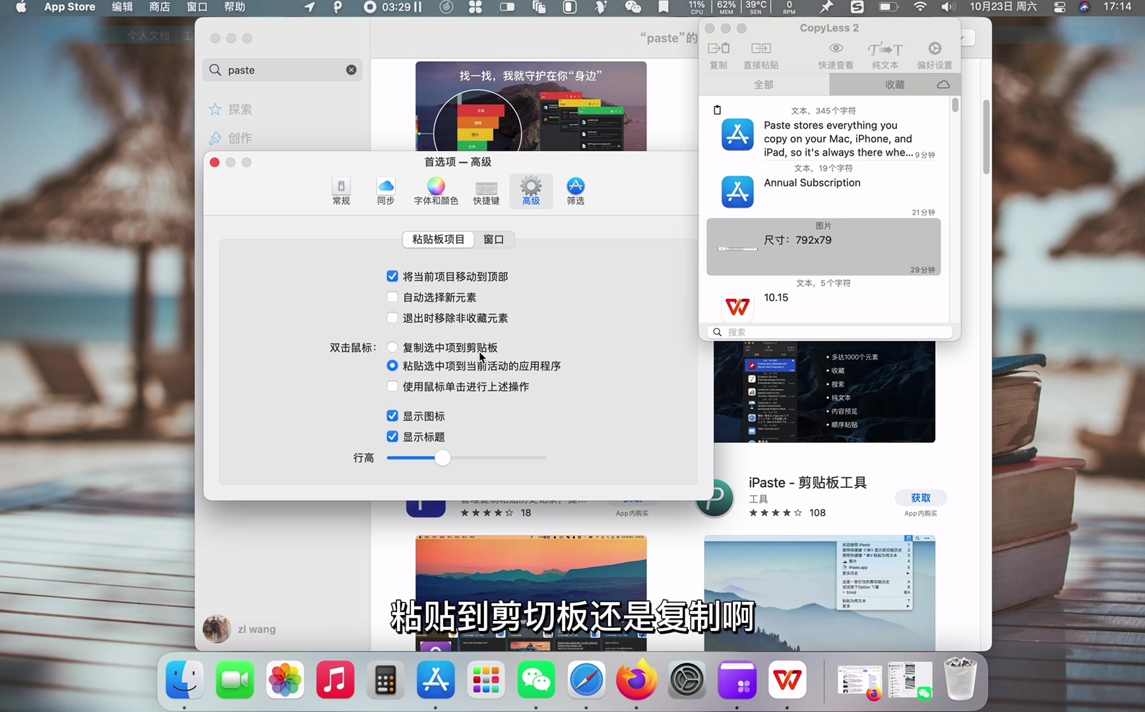Click the iCloud icon in CopyLess tabs
1145x712 pixels.
(x=943, y=84)
